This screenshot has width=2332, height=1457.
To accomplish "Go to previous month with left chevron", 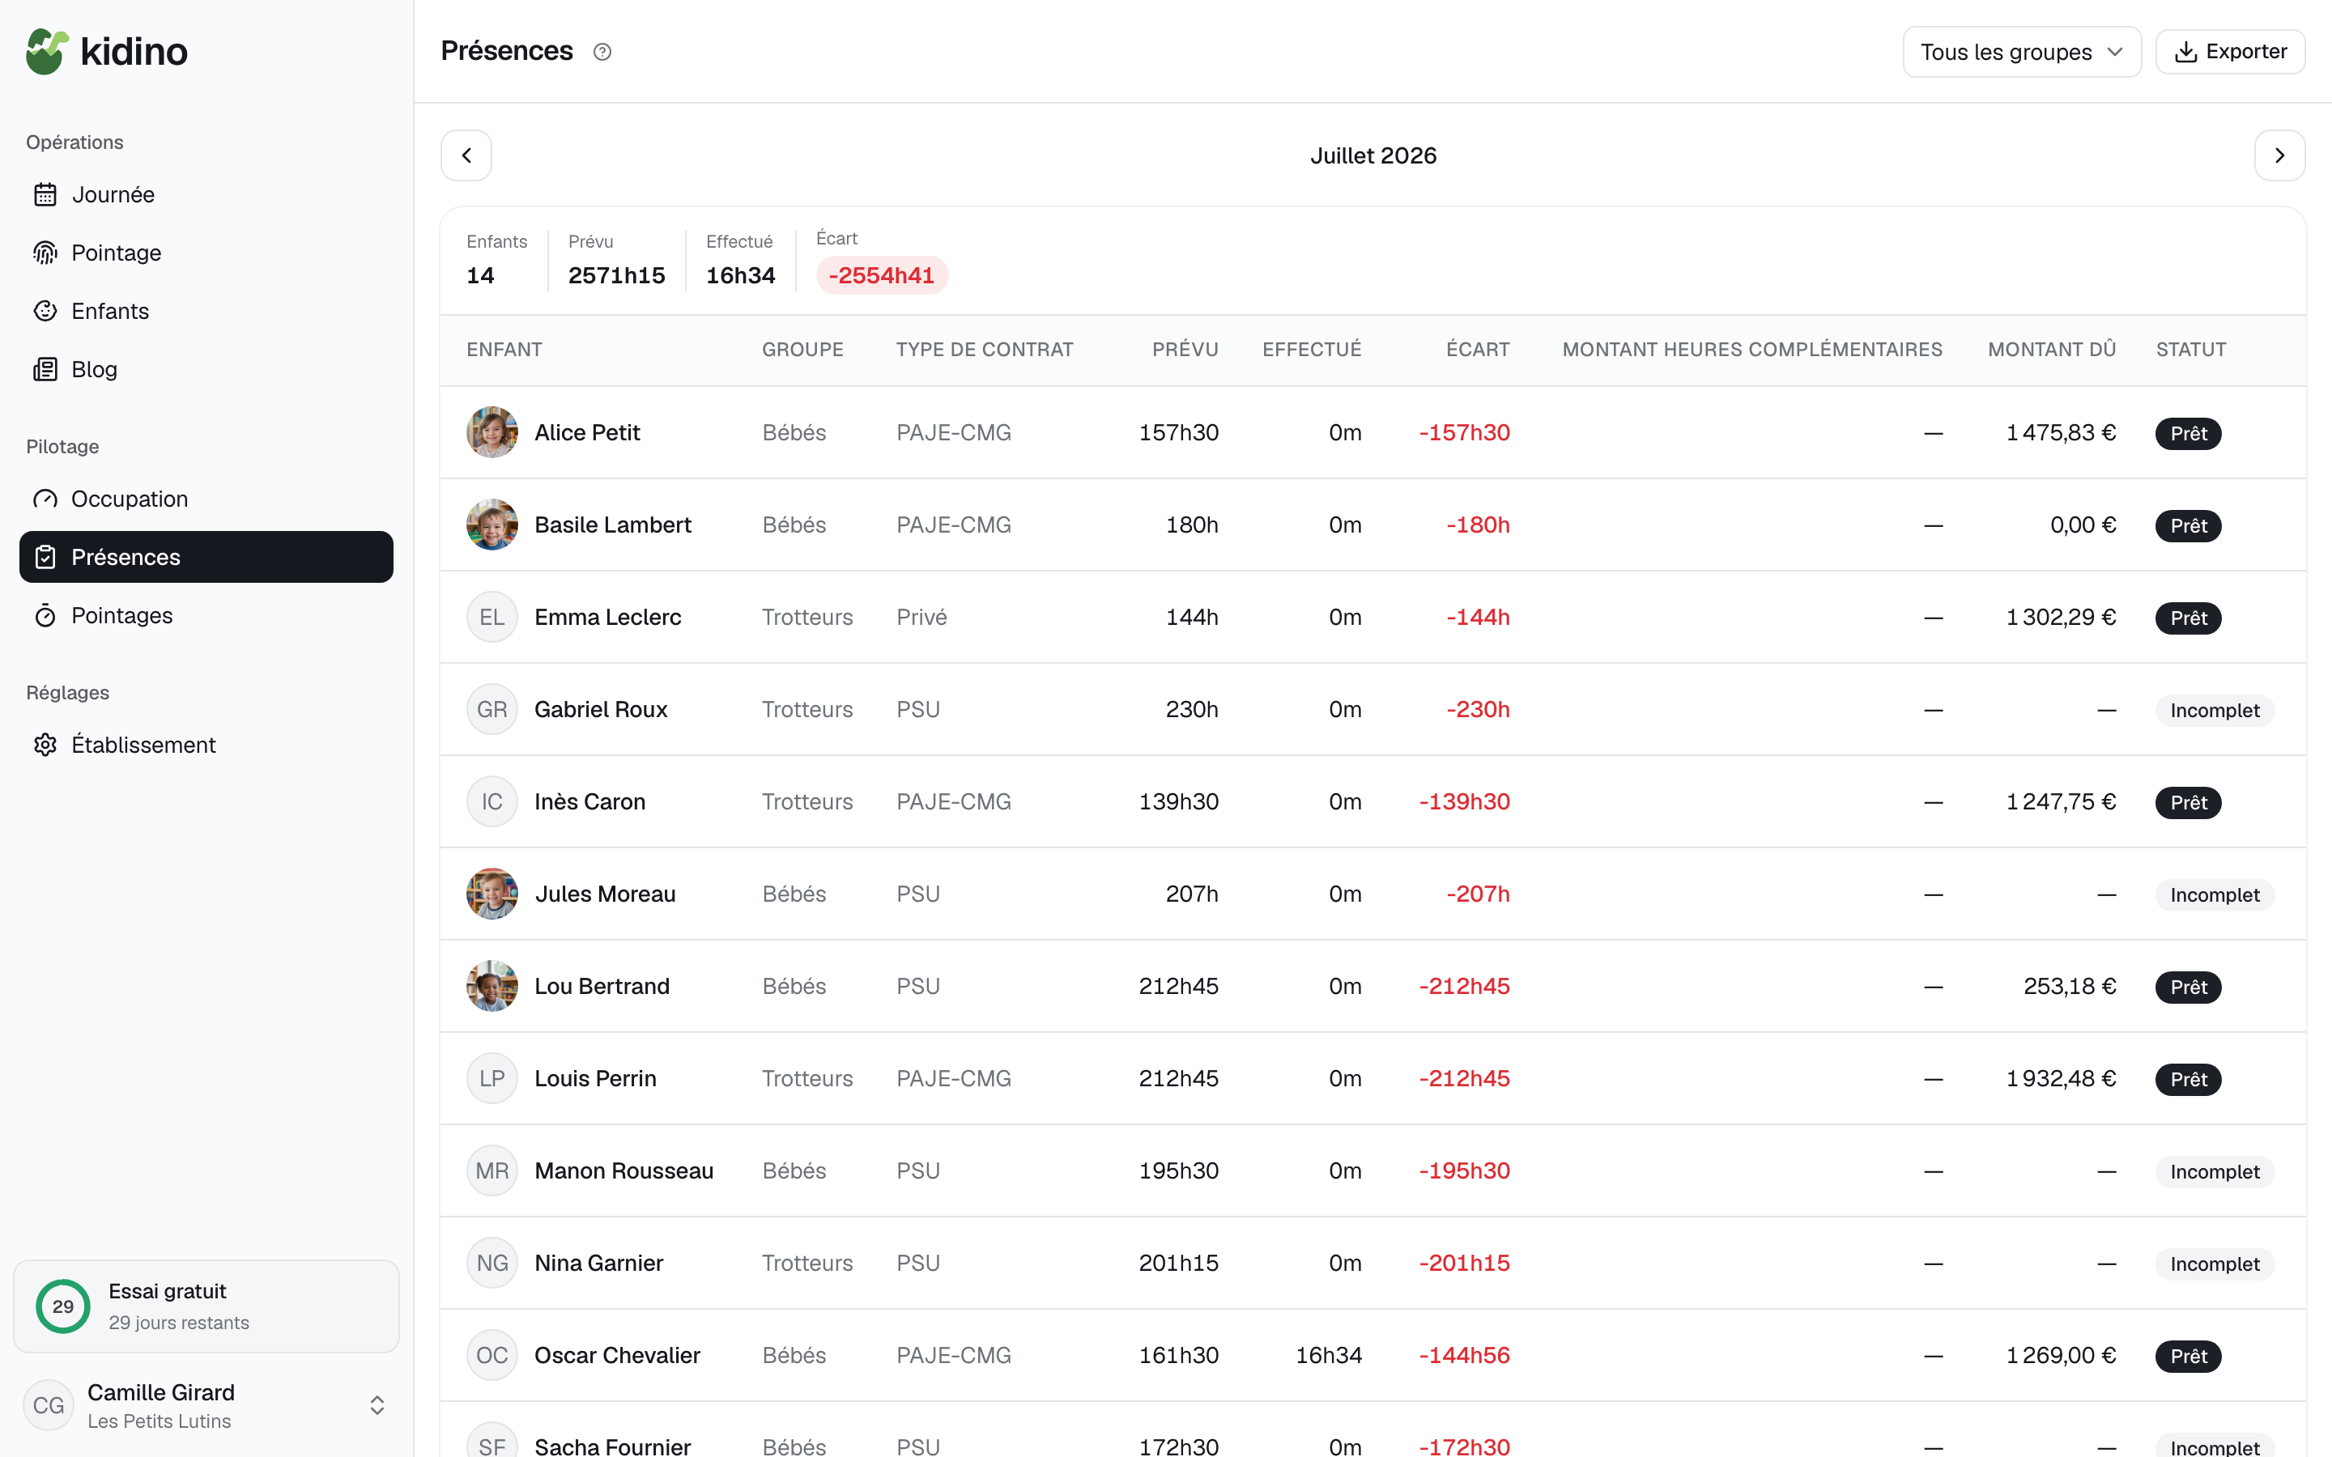I will 466,155.
